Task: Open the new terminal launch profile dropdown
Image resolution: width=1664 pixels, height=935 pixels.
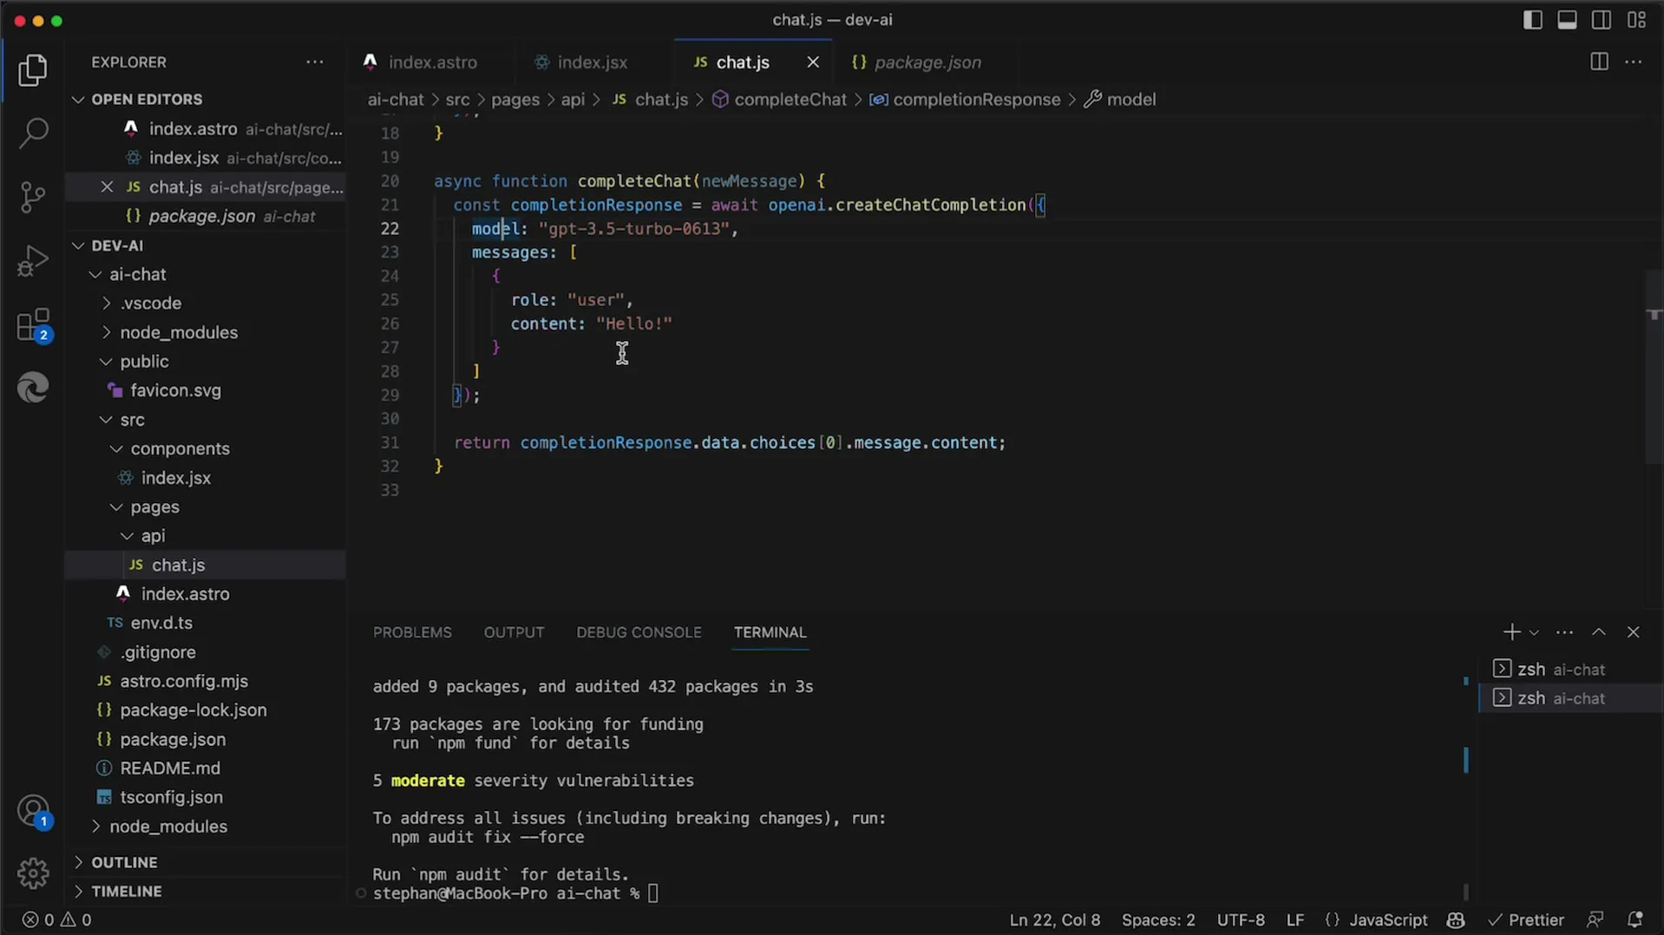Action: pos(1534,633)
